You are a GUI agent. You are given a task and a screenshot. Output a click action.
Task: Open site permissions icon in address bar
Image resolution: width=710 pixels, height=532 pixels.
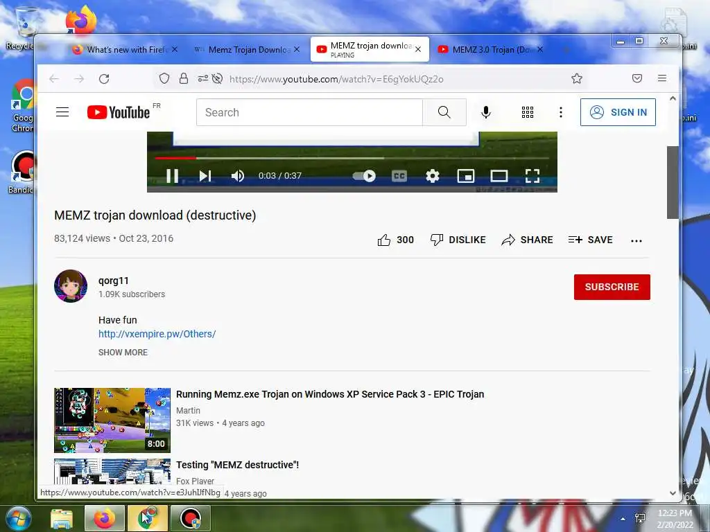203,79
